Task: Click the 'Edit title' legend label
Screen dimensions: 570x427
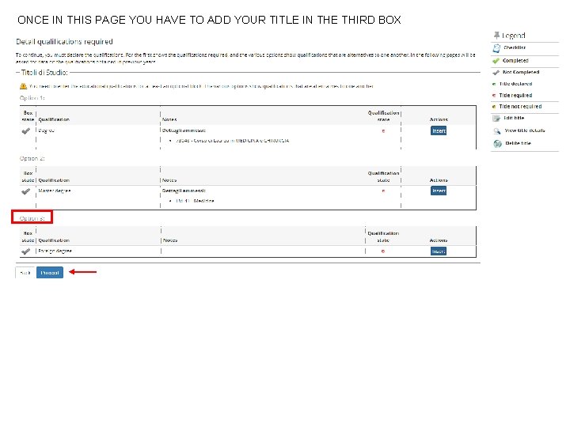Action: (514, 119)
